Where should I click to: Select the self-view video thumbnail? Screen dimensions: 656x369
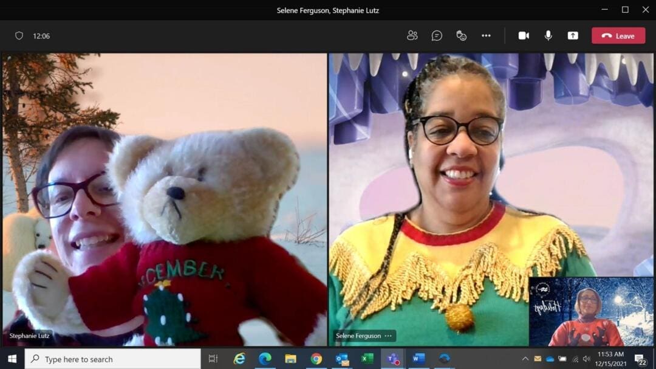590,311
